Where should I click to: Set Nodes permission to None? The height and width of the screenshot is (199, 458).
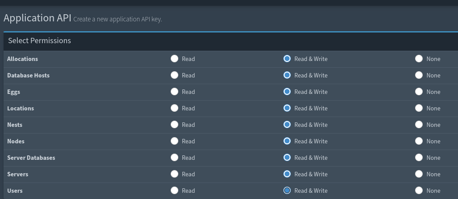419,141
